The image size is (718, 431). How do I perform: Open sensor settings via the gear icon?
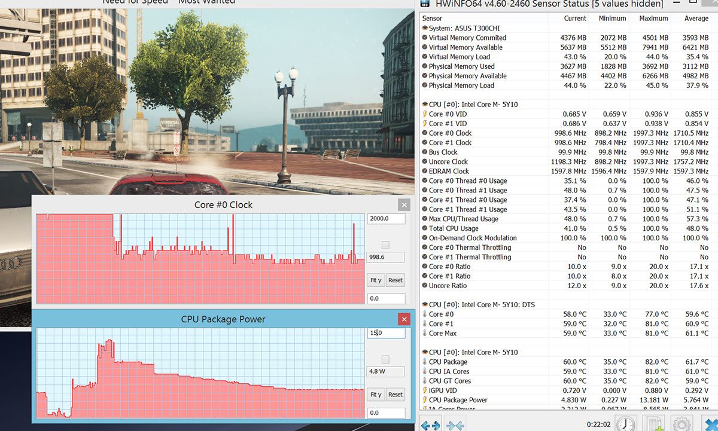coord(682,424)
